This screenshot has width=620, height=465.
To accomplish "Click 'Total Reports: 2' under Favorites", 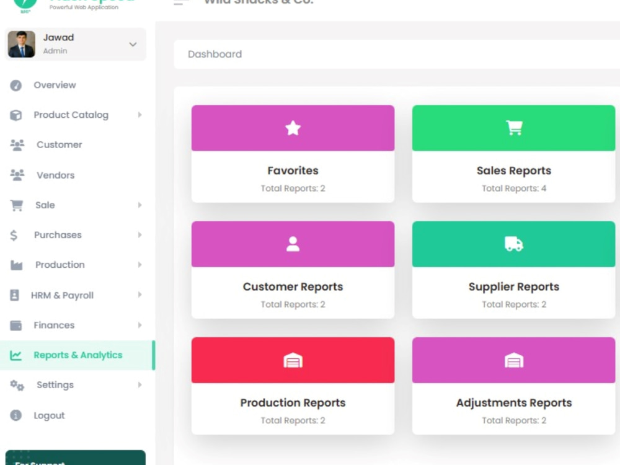I will pyautogui.click(x=293, y=188).
